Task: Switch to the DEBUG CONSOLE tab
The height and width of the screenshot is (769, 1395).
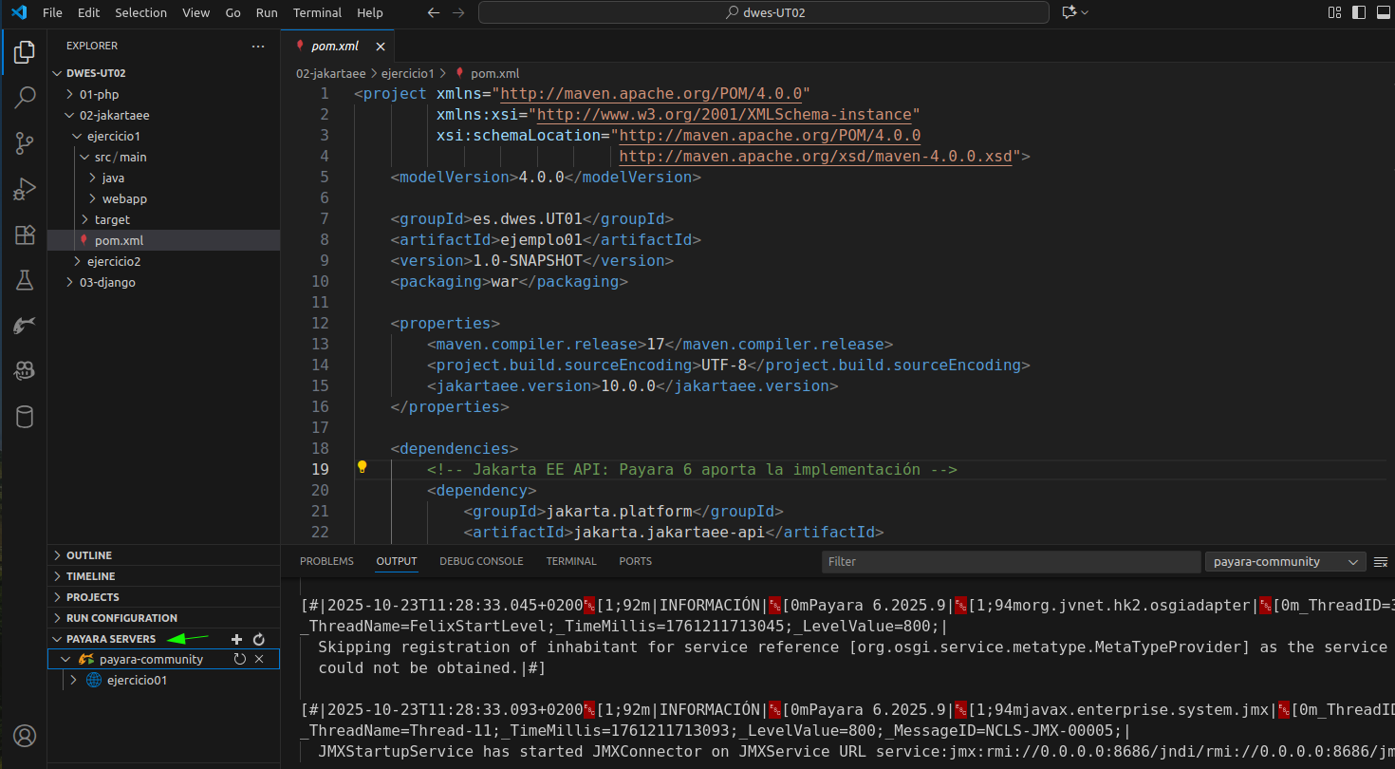Action: tap(481, 561)
